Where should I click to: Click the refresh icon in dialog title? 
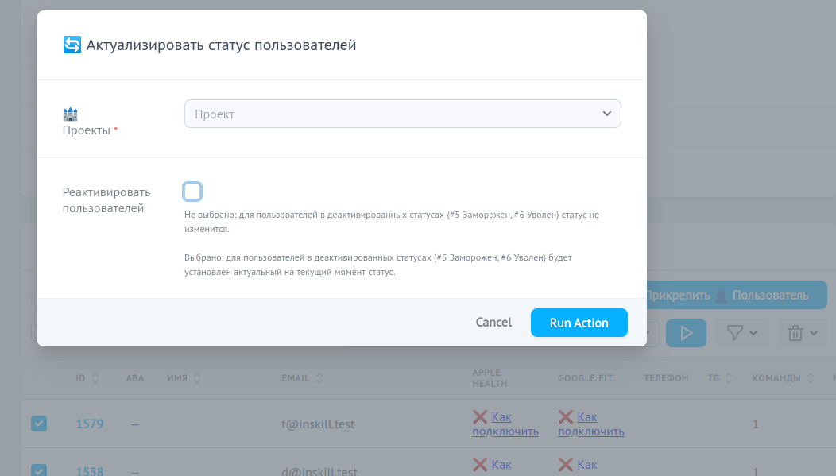(x=72, y=45)
